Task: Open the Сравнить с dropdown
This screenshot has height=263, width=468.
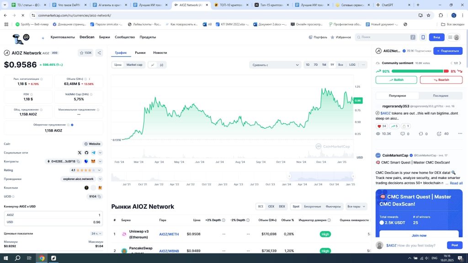Action: [275, 65]
